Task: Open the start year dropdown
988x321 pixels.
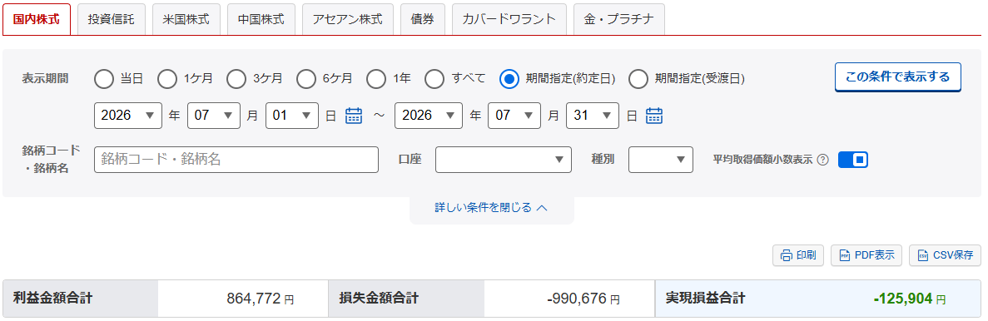Action: click(128, 116)
